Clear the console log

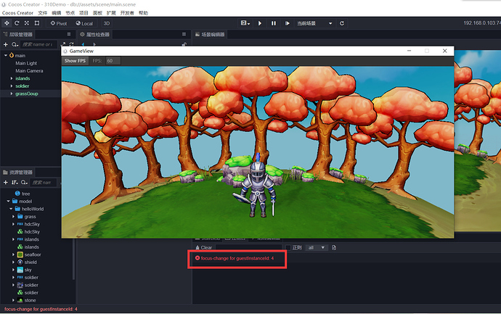point(203,247)
